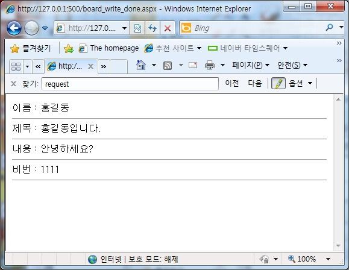Open search provider dropdown arrow
Image resolution: width=349 pixels, height=270 pixels.
(x=341, y=27)
